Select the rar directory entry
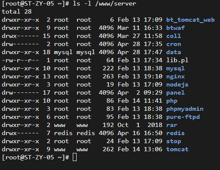The width and height of the screenshot is (220, 170). [172, 125]
